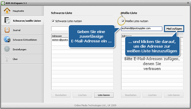Open Einstellungen settings section

click(x=23, y=49)
